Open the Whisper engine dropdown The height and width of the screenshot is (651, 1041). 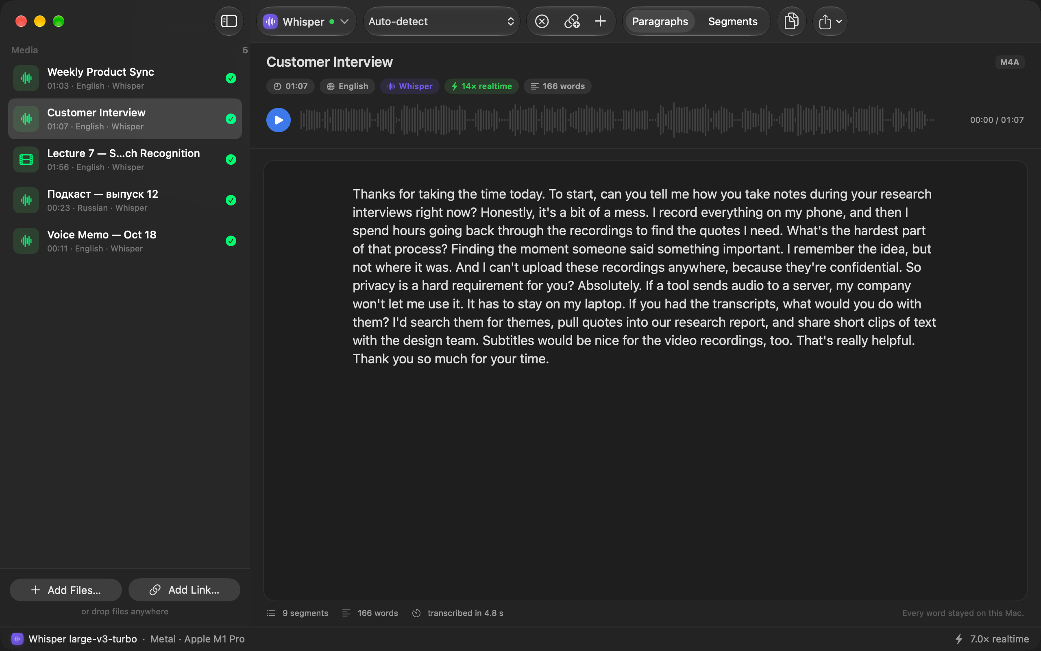pos(306,21)
